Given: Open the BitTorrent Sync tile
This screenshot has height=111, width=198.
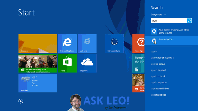Looking at the screenshot, I should click(114, 43).
